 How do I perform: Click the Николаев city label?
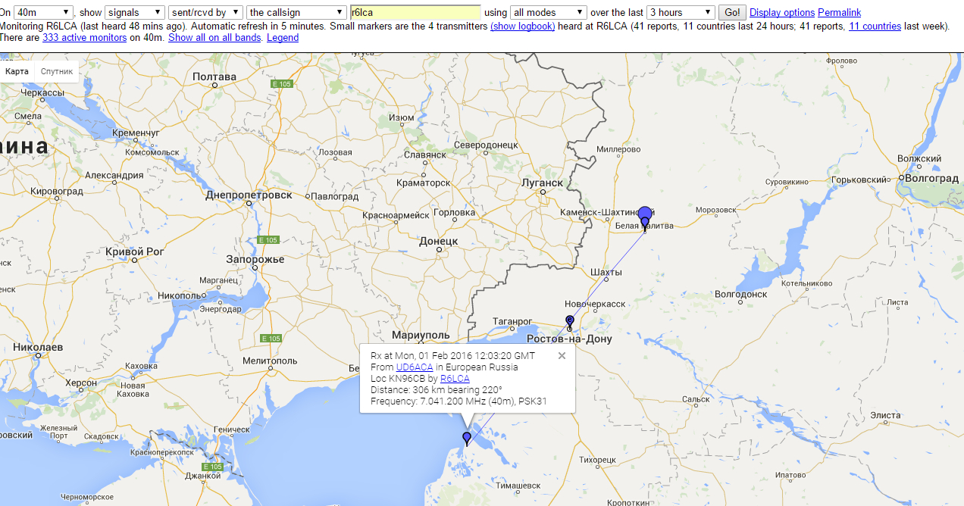(38, 347)
